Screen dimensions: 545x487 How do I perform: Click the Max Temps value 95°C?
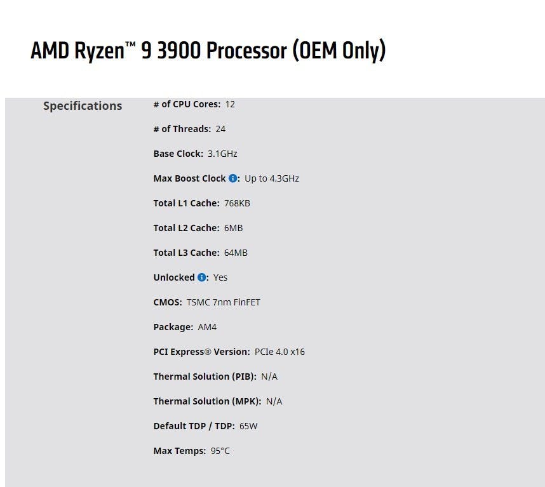pos(220,451)
